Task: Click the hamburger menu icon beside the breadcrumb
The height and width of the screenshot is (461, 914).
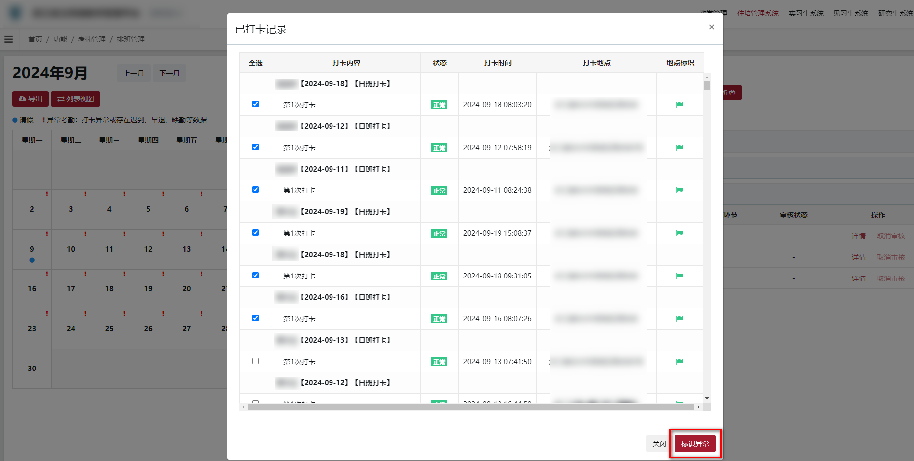Action: tap(8, 39)
